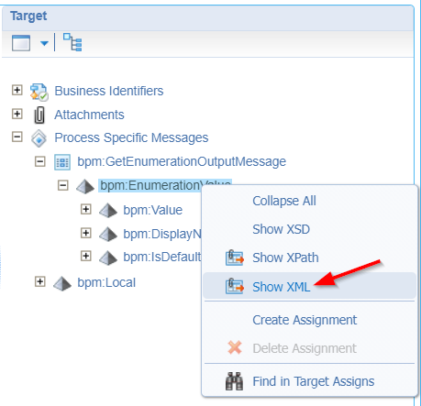421x406 pixels.
Task: Open the layout dropdown arrow in toolbar
Action: 44,43
